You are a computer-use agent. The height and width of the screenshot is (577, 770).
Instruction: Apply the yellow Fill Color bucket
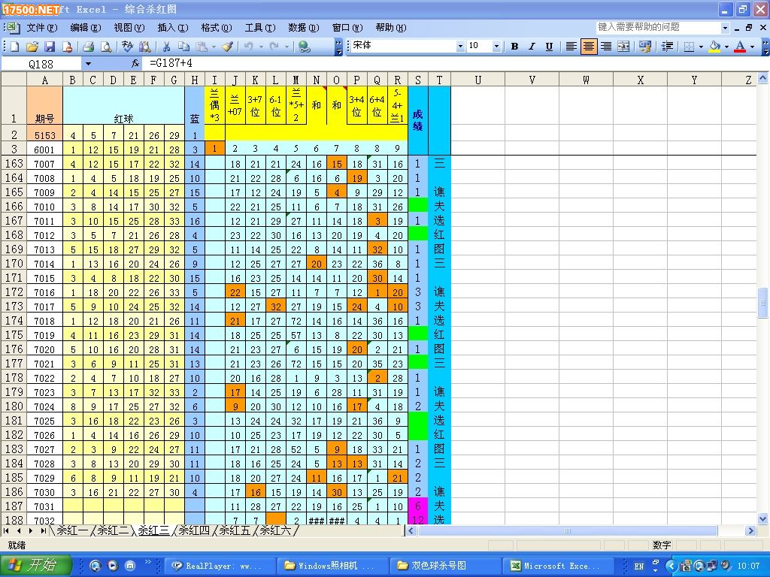[x=714, y=47]
